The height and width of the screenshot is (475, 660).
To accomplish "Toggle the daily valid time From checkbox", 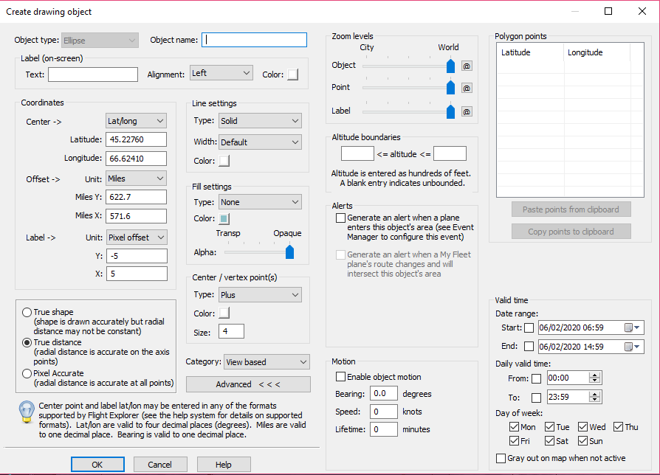I will click(x=536, y=378).
